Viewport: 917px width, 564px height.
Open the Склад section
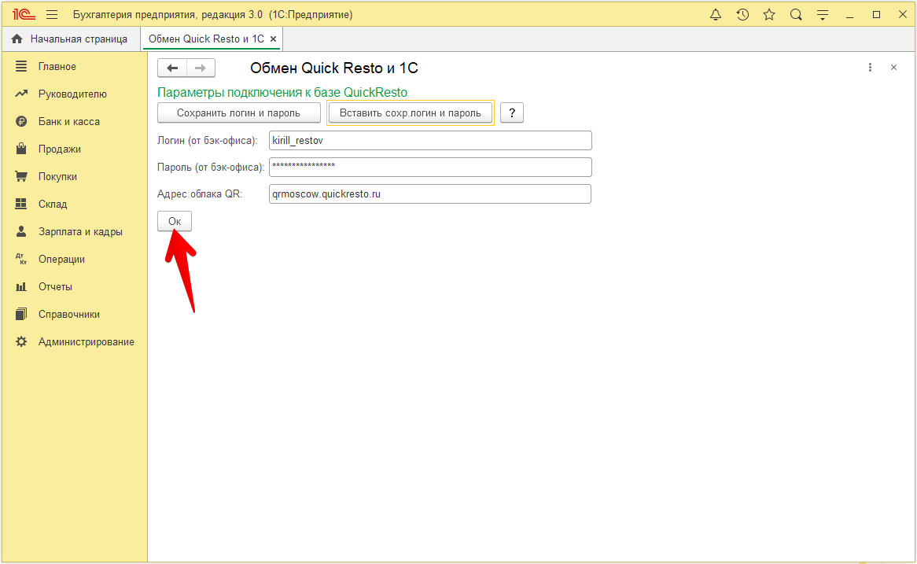click(x=53, y=205)
